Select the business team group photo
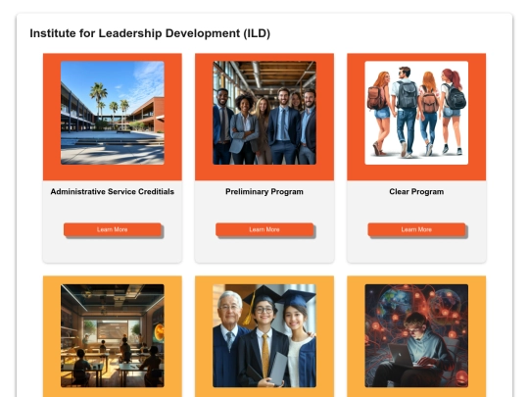Image resolution: width=529 pixels, height=397 pixels. [x=264, y=113]
